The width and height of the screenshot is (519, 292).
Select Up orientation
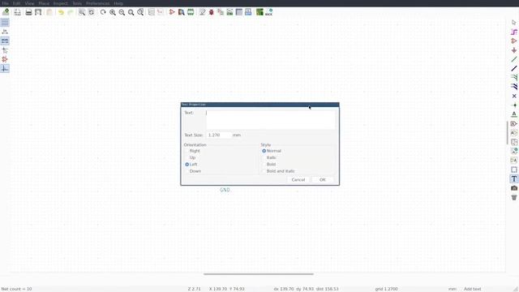pos(191,157)
